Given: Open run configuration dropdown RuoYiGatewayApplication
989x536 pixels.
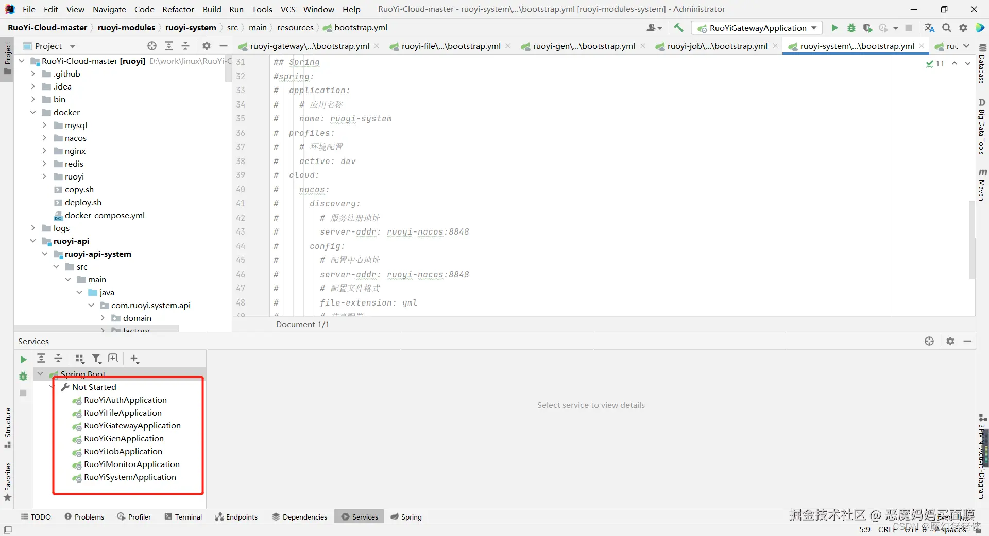Looking at the screenshot, I should tap(757, 28).
